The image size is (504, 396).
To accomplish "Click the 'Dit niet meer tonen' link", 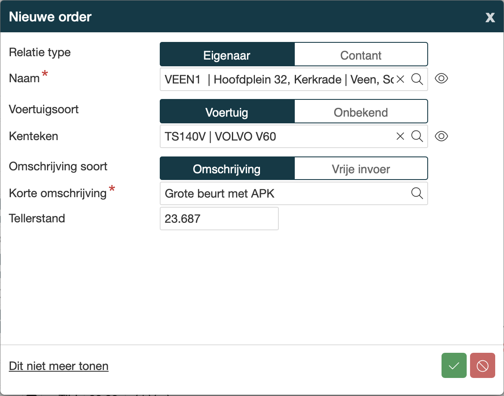I will click(x=59, y=366).
